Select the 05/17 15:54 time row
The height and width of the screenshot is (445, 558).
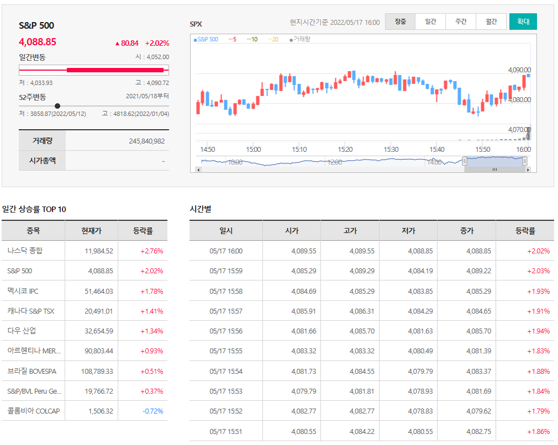tap(371, 371)
